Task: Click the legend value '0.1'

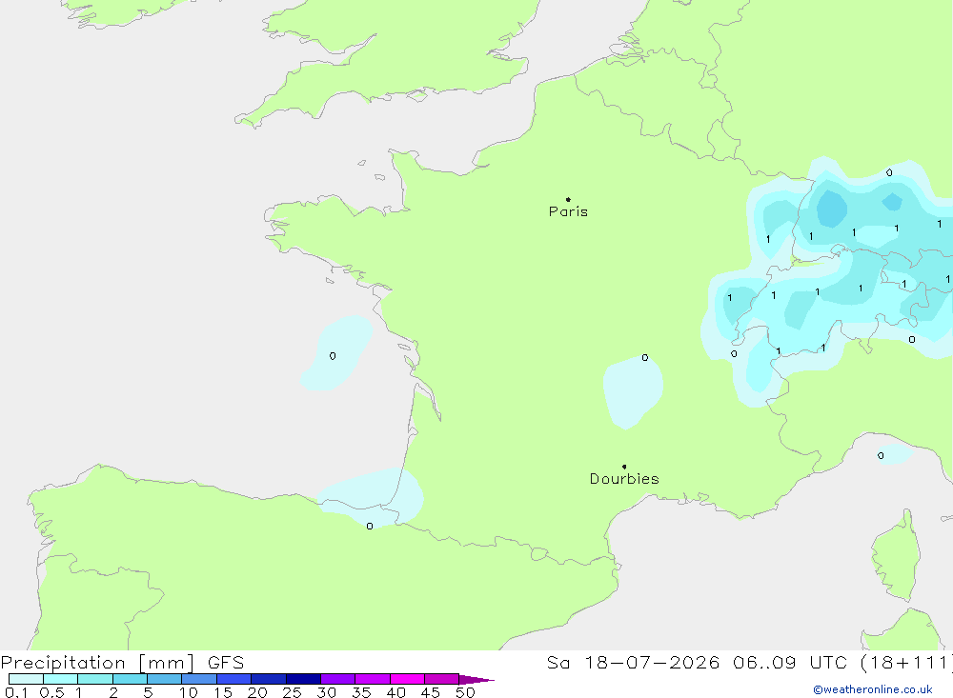Action: [x=16, y=692]
